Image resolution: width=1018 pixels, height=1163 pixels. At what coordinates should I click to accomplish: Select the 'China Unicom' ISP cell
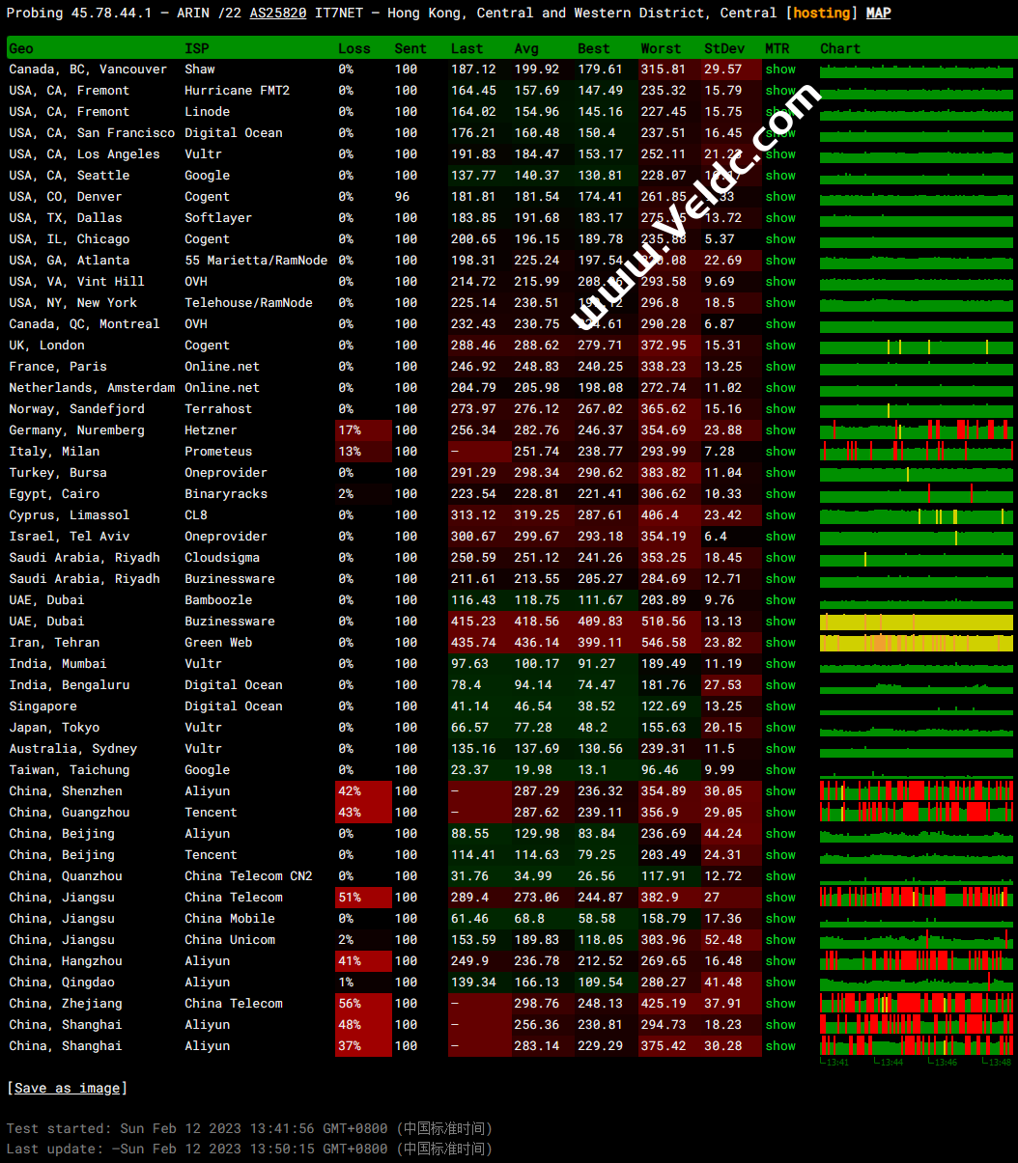pos(230,940)
